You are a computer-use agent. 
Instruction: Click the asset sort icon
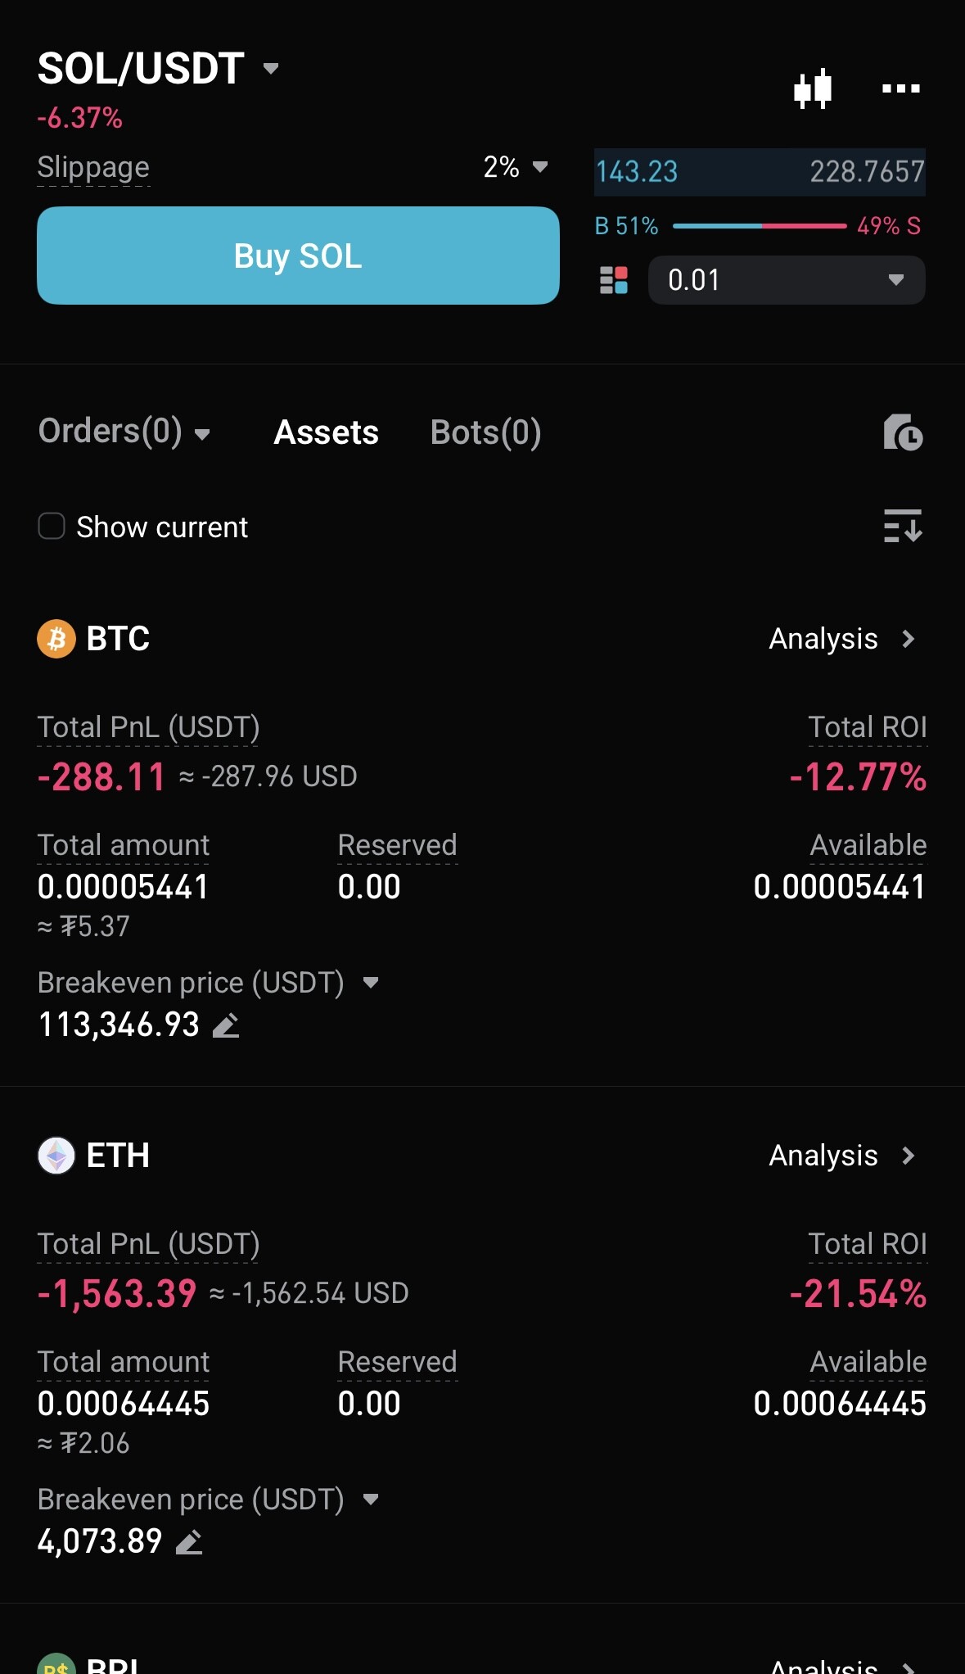[902, 526]
